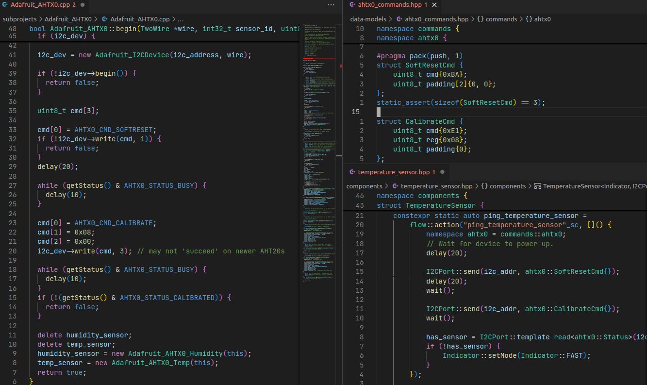Screen dimensions: 647x385
Task: Click the line cmd[1] = 0x08;
Action: coord(66,232)
